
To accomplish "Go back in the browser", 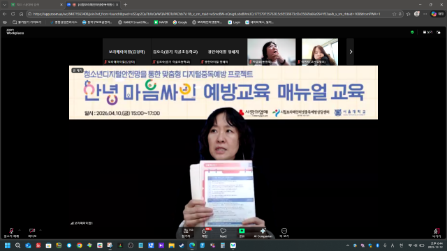I will tap(5, 14).
